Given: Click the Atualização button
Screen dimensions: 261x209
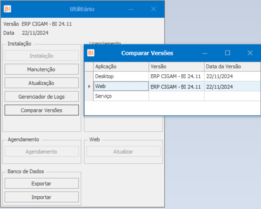Looking at the screenshot, I should 41,83.
